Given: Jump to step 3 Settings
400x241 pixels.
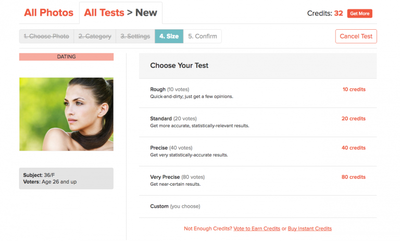Looking at the screenshot, I should [x=135, y=37].
